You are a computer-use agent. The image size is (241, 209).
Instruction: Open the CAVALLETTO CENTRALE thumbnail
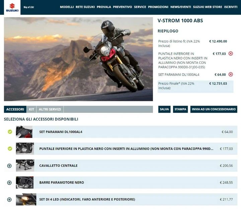[25, 166]
